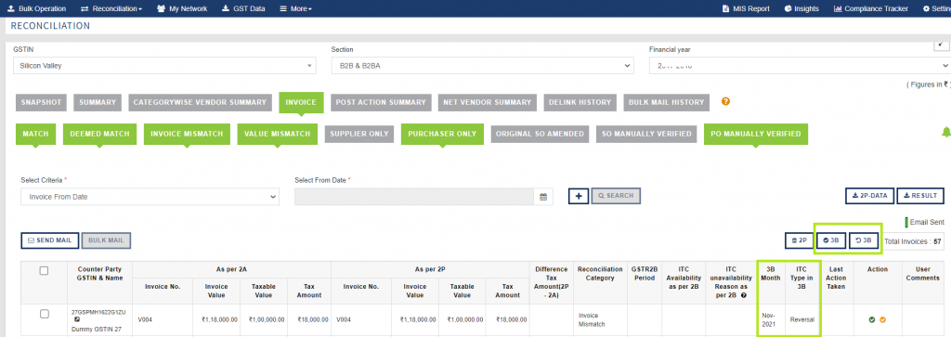Open the GST Data download menu item
This screenshot has height=337, width=951.
(x=243, y=8)
